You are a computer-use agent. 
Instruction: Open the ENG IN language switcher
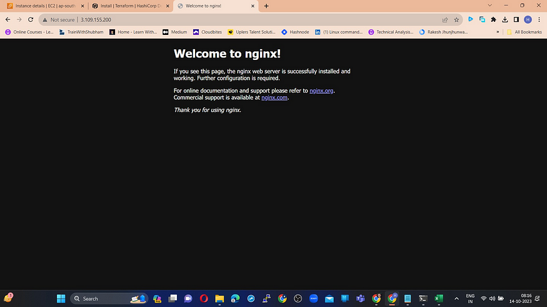tap(470, 299)
